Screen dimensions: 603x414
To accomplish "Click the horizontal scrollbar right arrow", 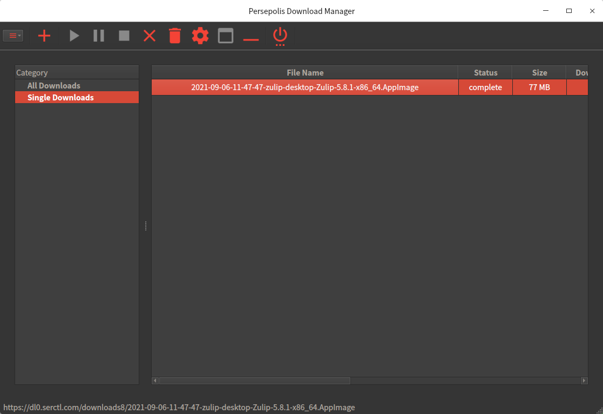I will (x=584, y=381).
